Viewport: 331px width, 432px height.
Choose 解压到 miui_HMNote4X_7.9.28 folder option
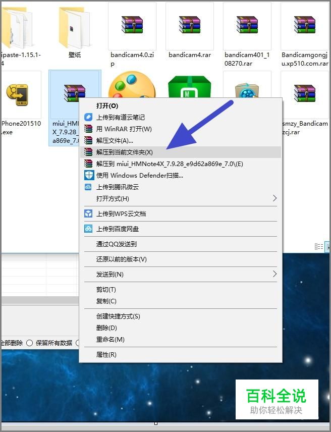[180, 164]
